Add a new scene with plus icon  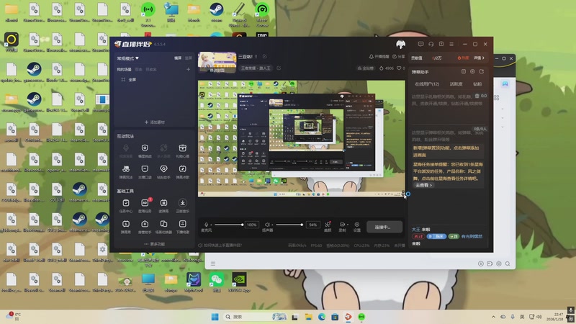[188, 69]
